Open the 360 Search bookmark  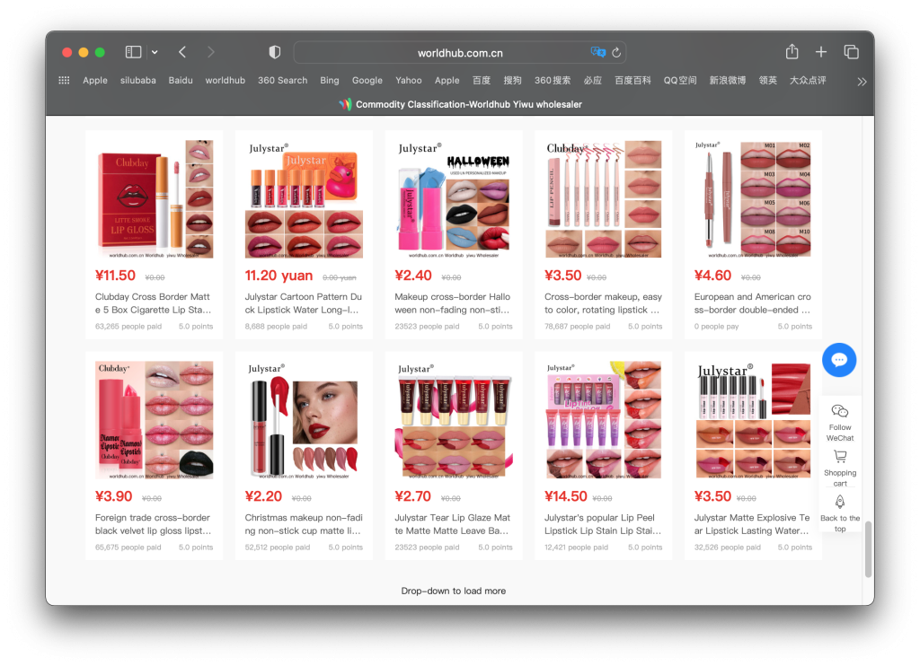tap(282, 80)
